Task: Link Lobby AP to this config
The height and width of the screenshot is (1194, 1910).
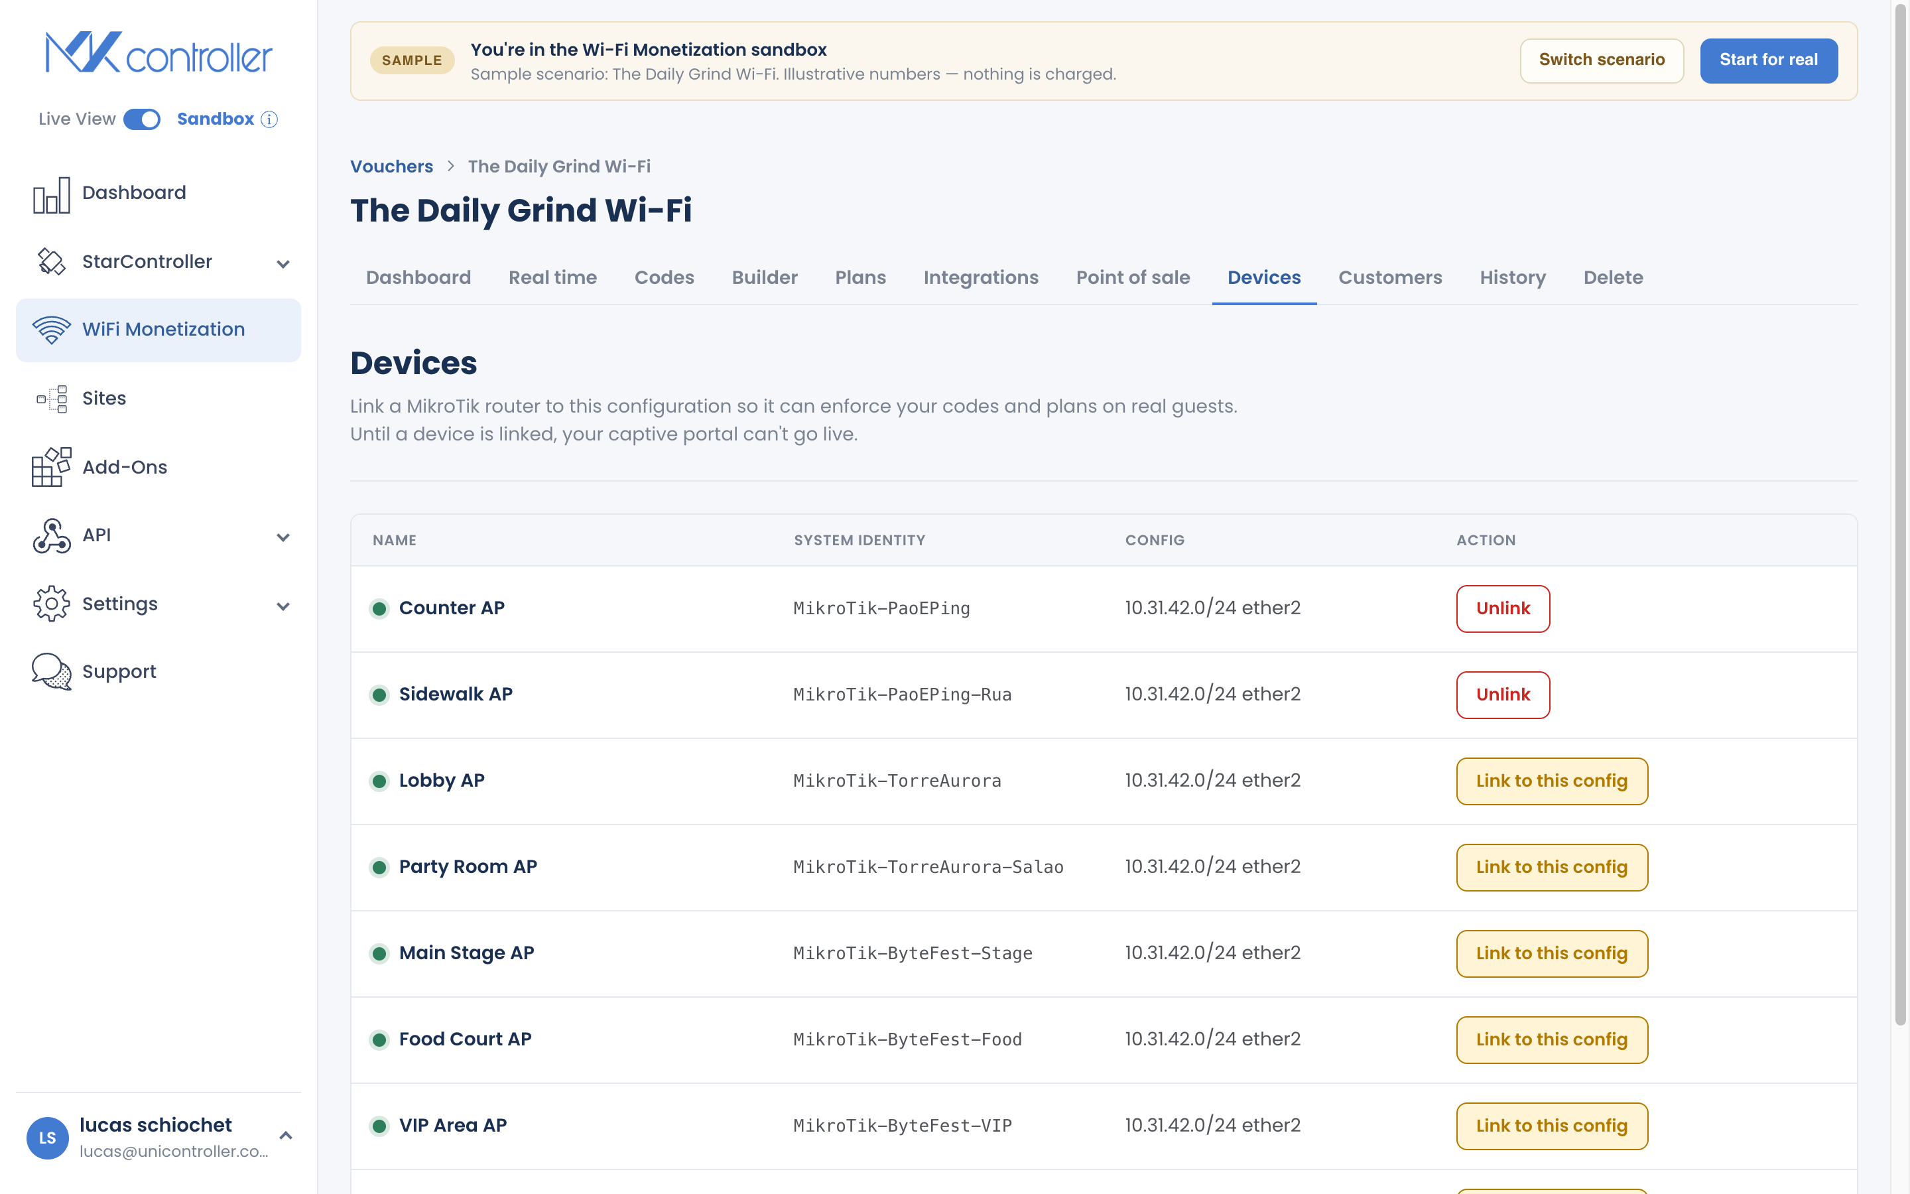Action: click(1552, 781)
